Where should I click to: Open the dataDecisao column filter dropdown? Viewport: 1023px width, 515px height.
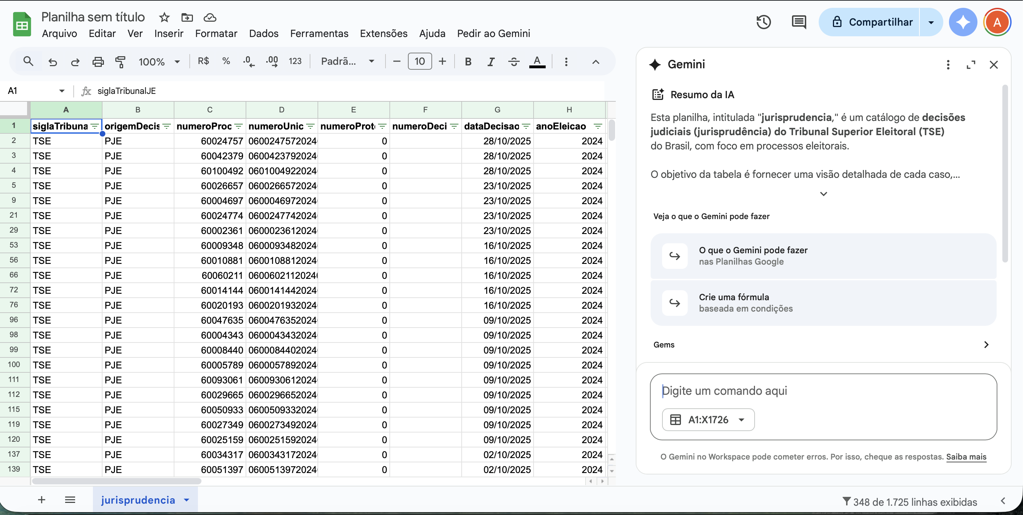coord(526,126)
